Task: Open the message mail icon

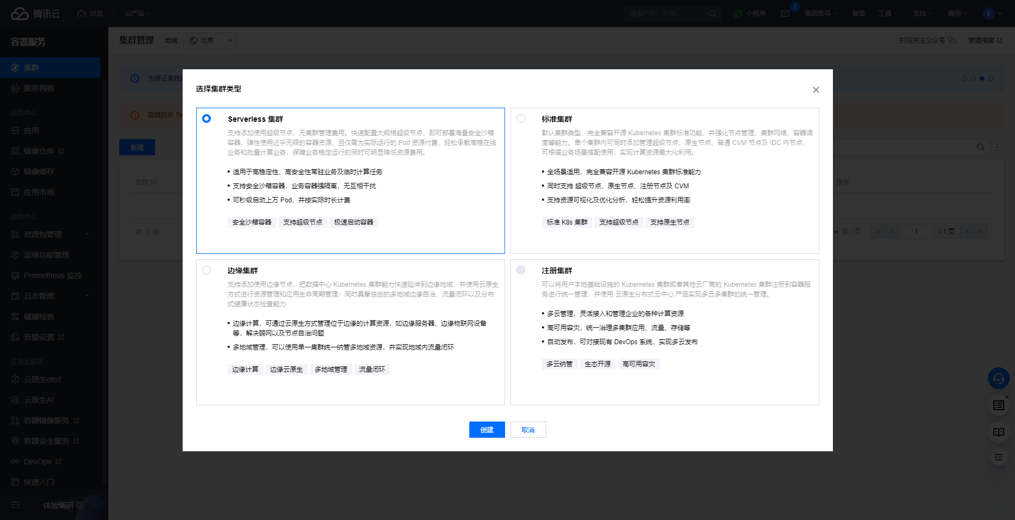Action: (x=785, y=14)
